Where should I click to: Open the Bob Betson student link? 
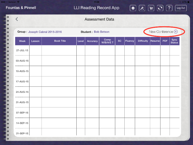pos(101,32)
